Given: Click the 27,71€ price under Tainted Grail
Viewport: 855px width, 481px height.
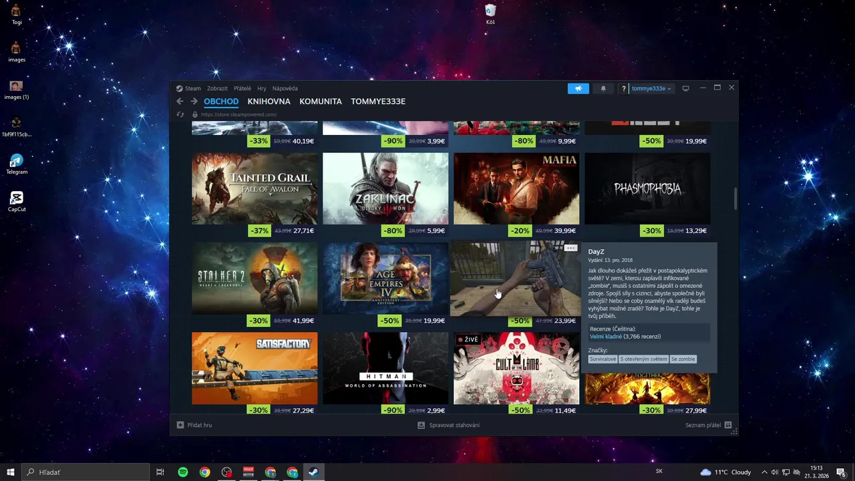Looking at the screenshot, I should pos(303,230).
